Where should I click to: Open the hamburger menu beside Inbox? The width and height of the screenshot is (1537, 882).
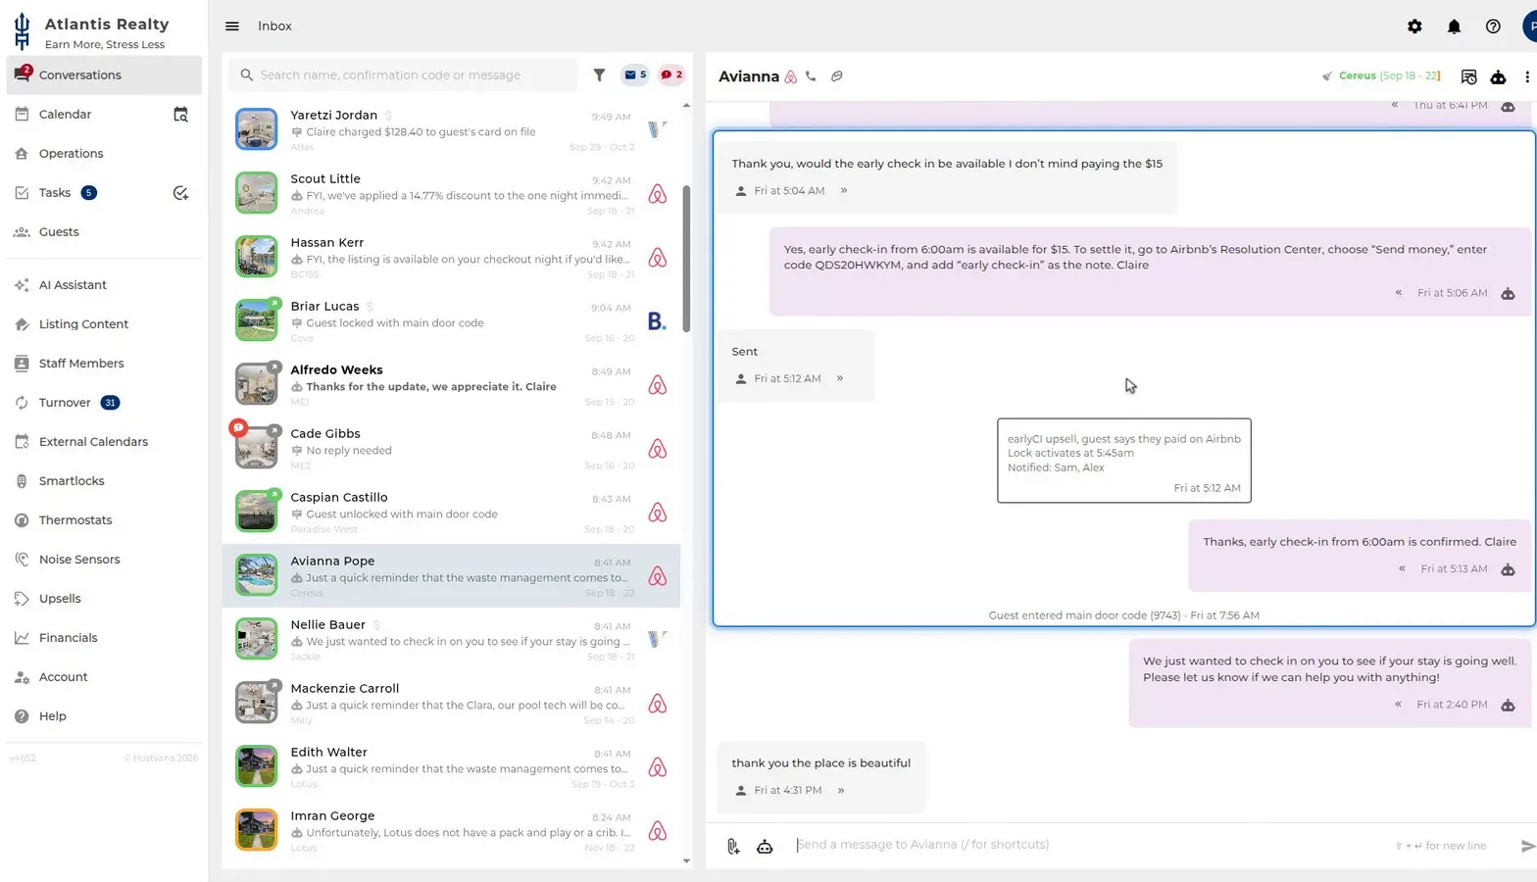tap(232, 26)
